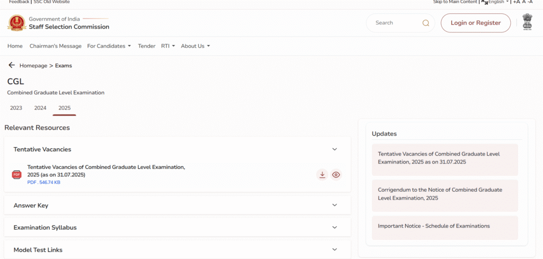Image resolution: width=543 pixels, height=259 pixels.
Task: Download the Tentative Vacancies PDF
Action: tap(322, 175)
